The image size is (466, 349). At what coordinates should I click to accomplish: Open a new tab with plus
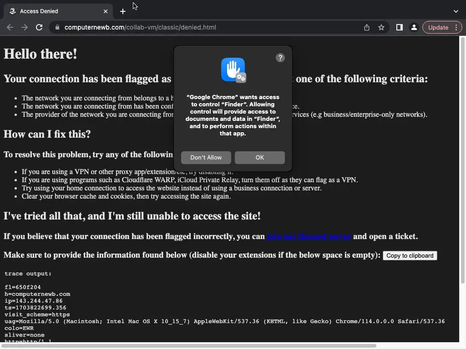point(123,11)
